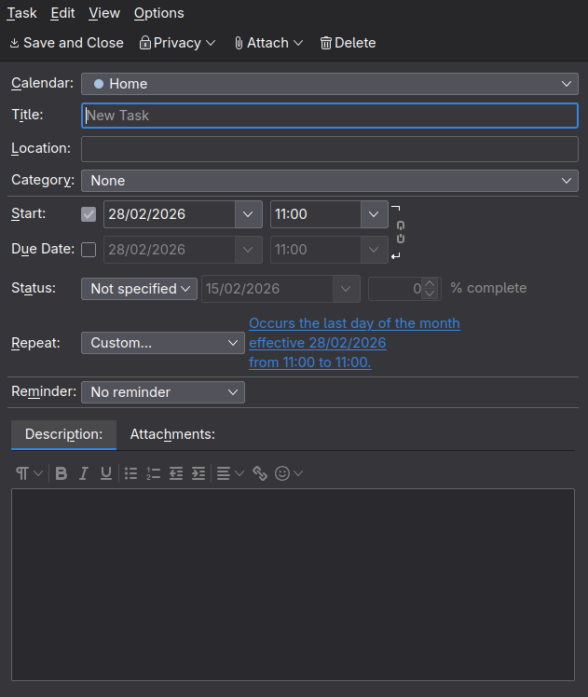Image resolution: width=588 pixels, height=697 pixels.
Task: Open the Options menu
Action: [158, 13]
